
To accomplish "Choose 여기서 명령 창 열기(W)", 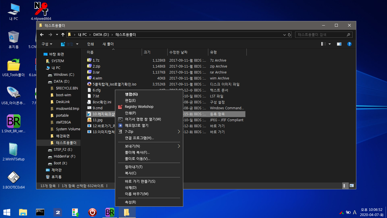I will click(x=149, y=119).
